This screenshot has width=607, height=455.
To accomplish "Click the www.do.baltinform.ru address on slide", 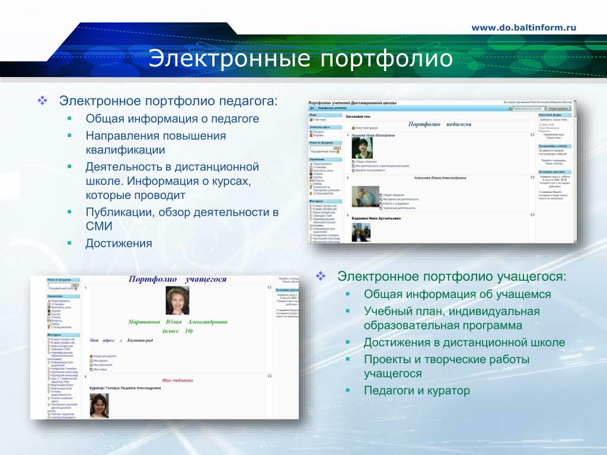I will [524, 27].
